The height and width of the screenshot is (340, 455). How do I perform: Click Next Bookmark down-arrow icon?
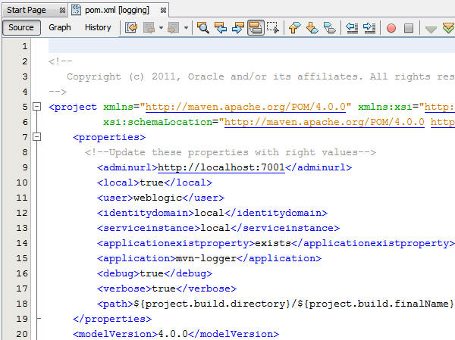click(x=312, y=28)
